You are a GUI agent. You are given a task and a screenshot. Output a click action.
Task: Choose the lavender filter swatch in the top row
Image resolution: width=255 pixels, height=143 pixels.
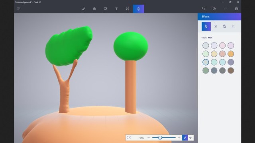[214, 45]
